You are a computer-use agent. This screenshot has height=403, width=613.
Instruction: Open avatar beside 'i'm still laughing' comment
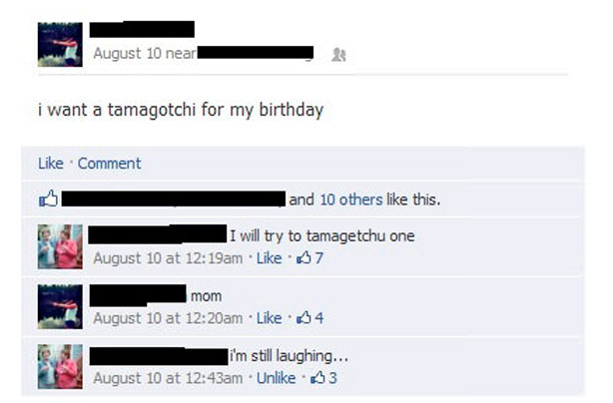[x=60, y=367]
